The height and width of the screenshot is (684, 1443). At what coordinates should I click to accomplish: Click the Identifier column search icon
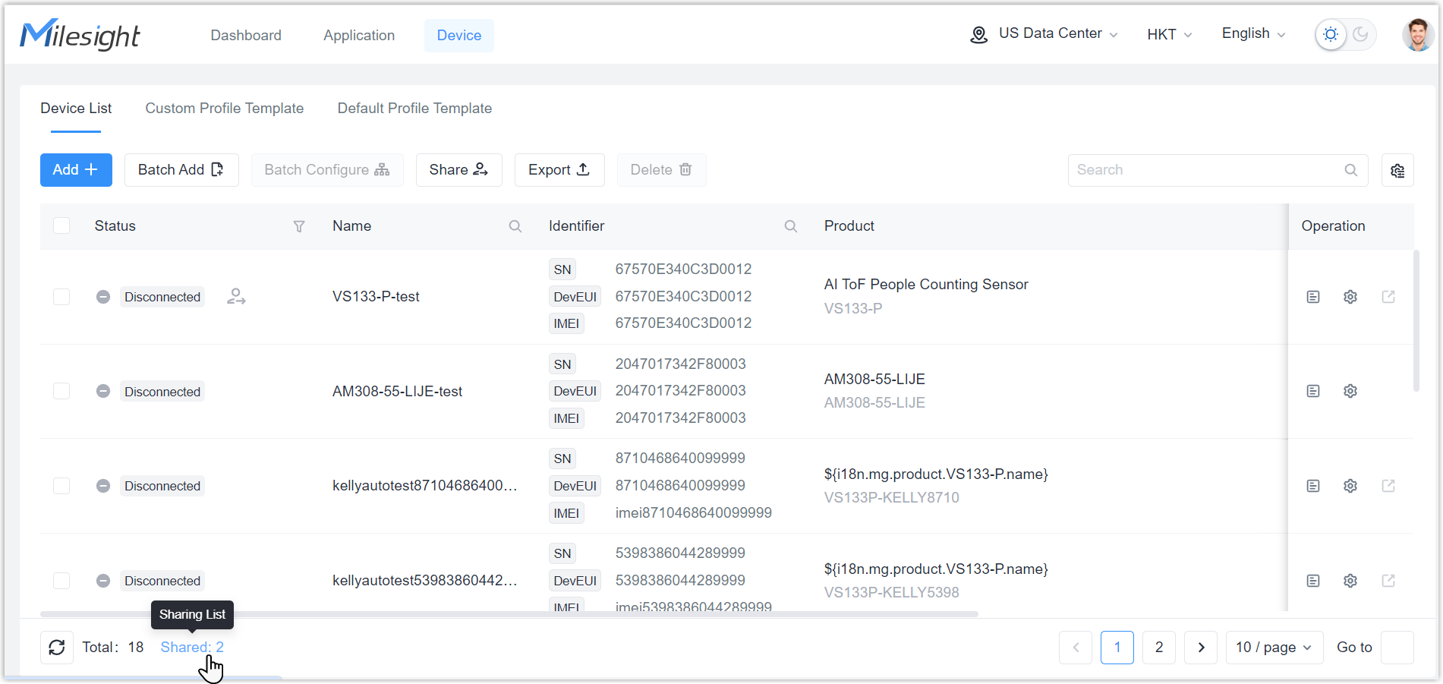pos(791,226)
